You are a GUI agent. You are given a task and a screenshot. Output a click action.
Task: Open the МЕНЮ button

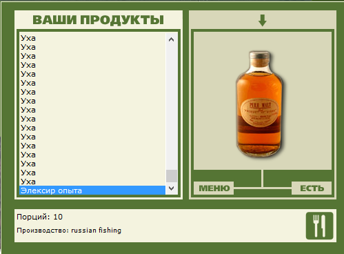pyautogui.click(x=214, y=188)
